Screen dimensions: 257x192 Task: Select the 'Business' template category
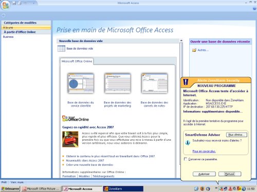[8, 37]
